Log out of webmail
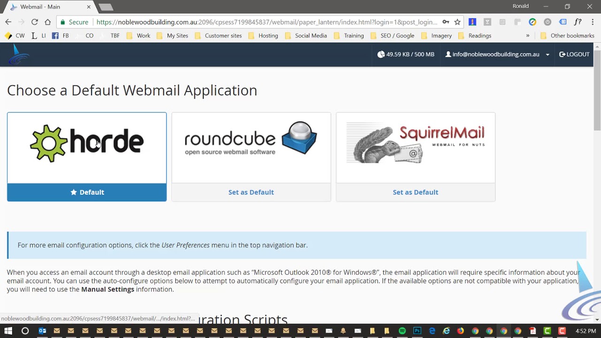Screen dimensions: 601x338 574,54
